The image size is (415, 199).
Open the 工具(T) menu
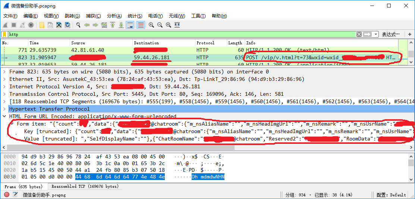click(x=198, y=16)
